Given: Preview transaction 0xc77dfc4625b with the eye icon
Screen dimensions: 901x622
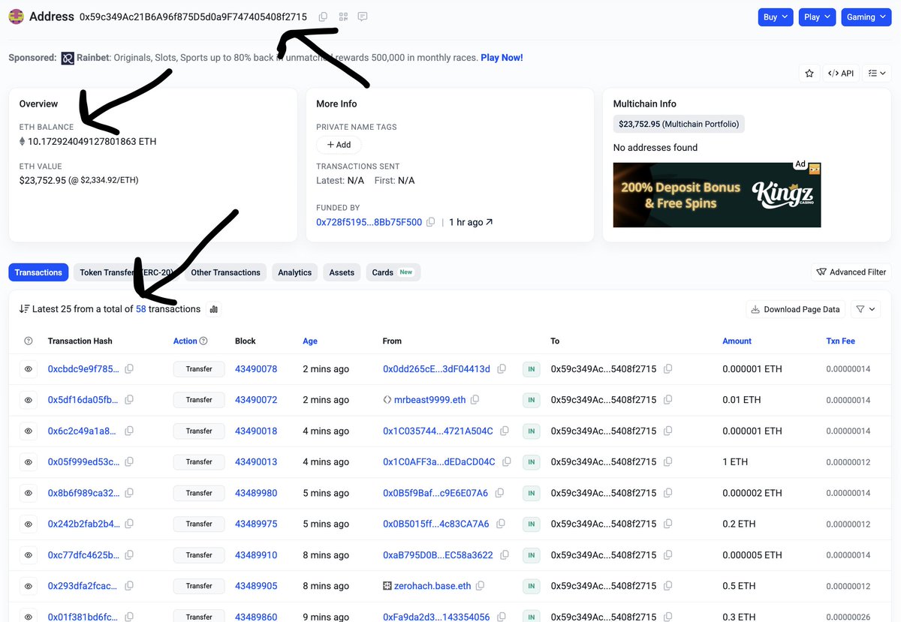Looking at the screenshot, I should [29, 555].
